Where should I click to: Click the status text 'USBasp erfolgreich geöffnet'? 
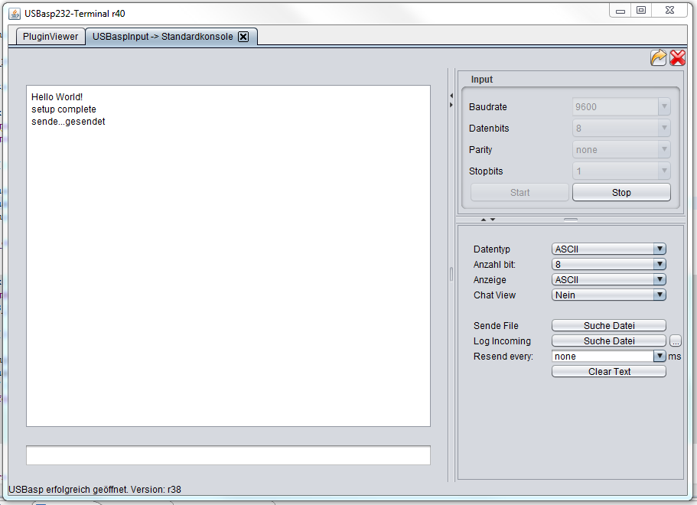coord(68,490)
